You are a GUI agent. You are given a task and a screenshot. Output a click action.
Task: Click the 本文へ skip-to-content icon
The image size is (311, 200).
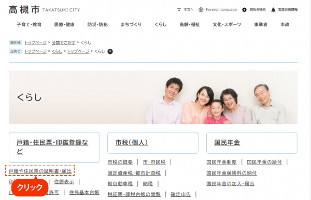[179, 10]
